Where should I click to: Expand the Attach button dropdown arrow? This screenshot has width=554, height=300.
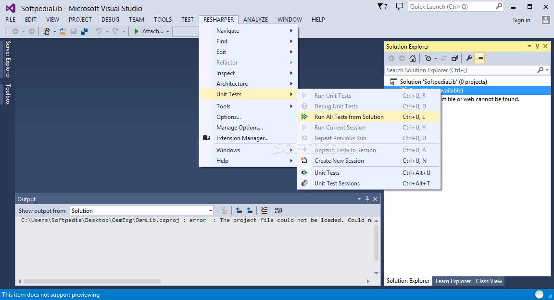point(168,31)
